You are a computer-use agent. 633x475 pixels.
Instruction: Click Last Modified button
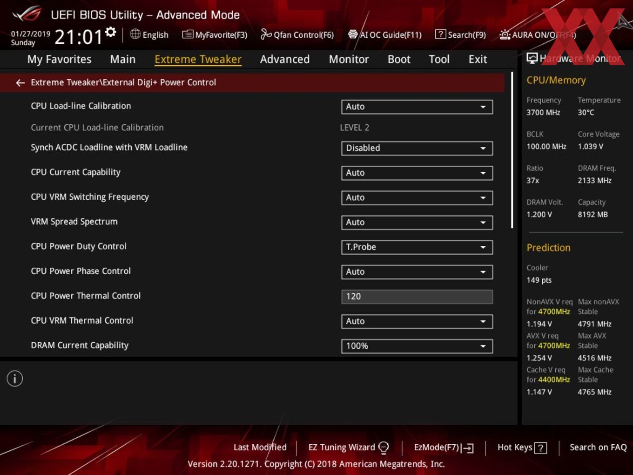260,448
